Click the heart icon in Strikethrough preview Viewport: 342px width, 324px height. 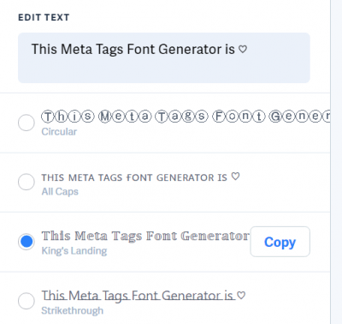point(241,295)
